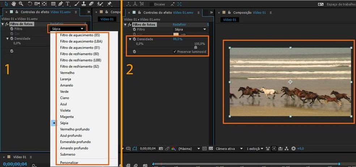The height and width of the screenshot is (167, 356).
Task: Open the composition flowchart icon
Action: [x=287, y=149]
